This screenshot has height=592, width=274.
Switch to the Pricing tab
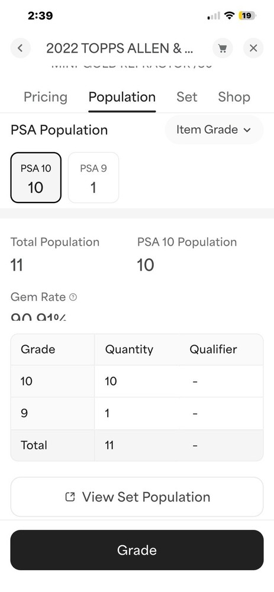(46, 97)
